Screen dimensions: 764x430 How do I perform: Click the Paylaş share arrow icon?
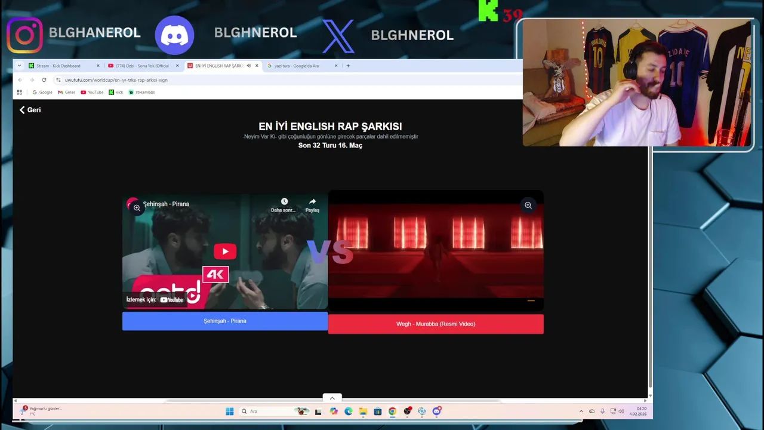pyautogui.click(x=312, y=202)
